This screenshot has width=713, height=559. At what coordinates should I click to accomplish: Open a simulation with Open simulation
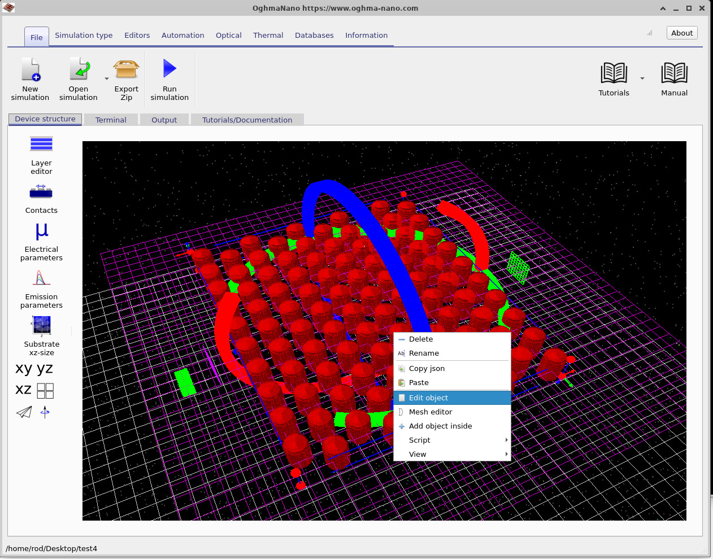click(79, 79)
